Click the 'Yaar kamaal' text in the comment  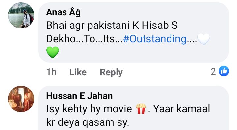pyautogui.click(x=181, y=109)
